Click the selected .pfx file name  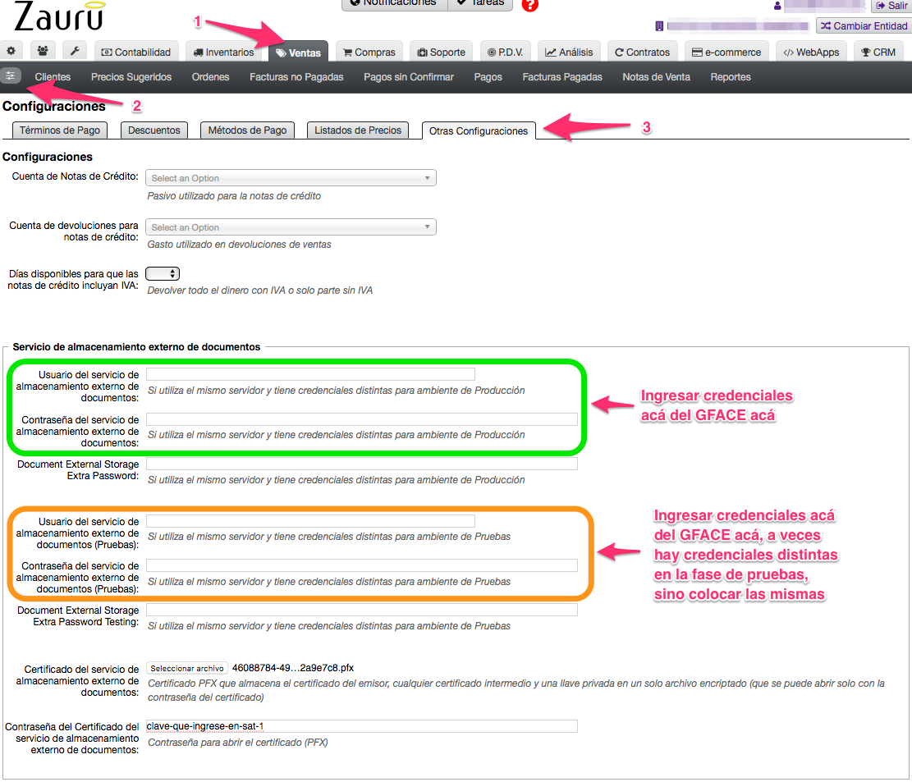[x=292, y=668]
